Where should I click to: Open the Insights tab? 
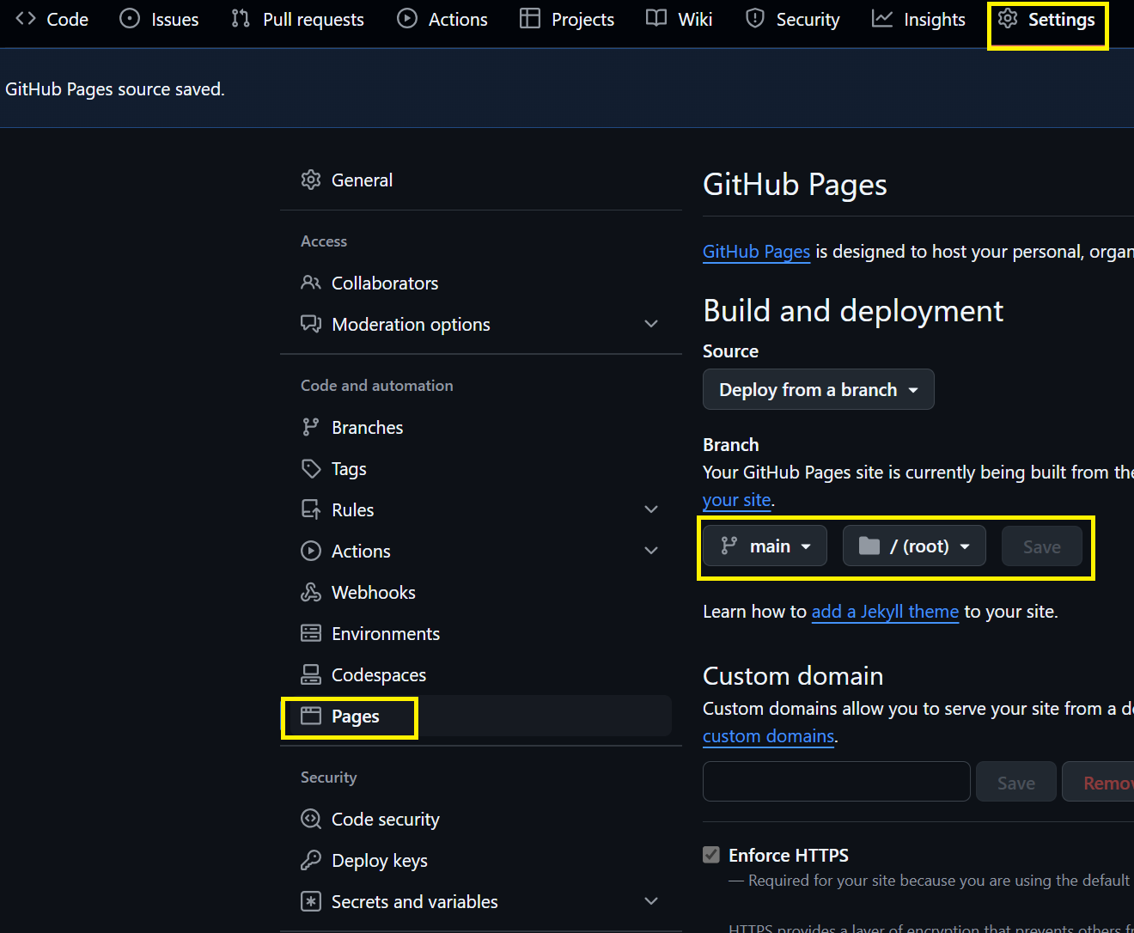point(919,19)
